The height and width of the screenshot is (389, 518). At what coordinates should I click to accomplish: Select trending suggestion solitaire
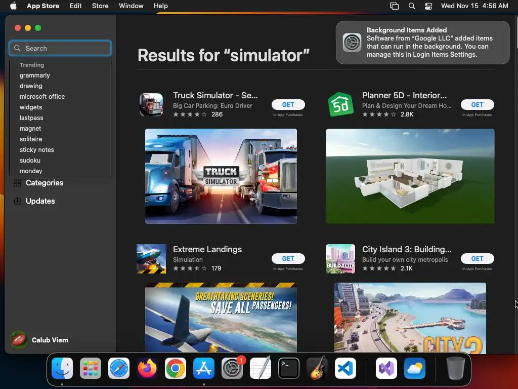click(31, 139)
